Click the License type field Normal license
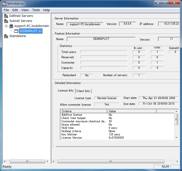 [x=107, y=98]
